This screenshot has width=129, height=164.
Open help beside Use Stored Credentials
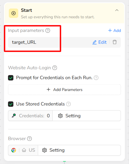coord(68,104)
